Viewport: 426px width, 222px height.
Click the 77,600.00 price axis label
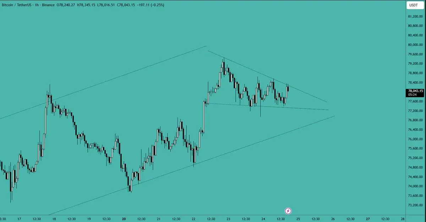pos(415,101)
